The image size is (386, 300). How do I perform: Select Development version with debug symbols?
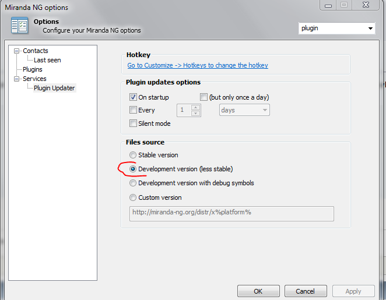tap(133, 183)
